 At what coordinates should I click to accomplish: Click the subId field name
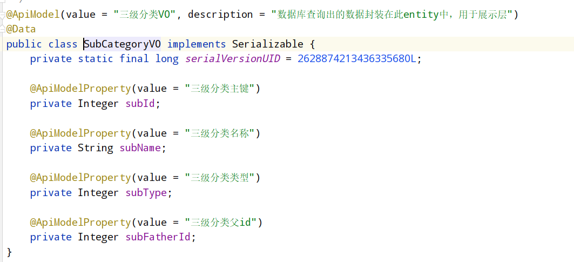coord(140,104)
